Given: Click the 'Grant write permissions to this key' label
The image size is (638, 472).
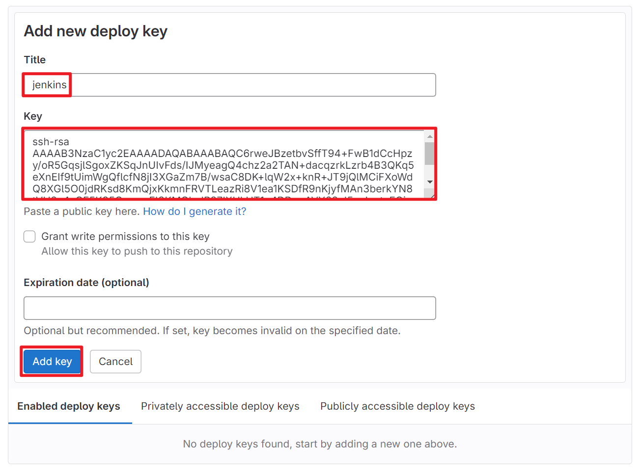Looking at the screenshot, I should (125, 236).
